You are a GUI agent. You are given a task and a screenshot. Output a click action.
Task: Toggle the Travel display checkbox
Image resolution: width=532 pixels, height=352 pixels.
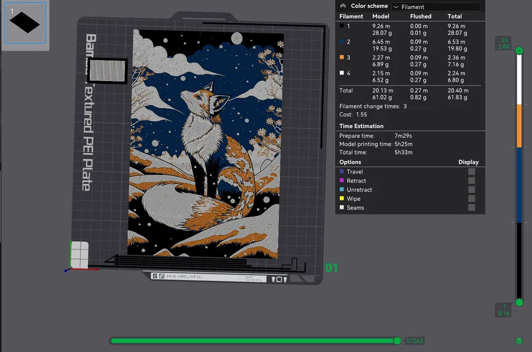coord(471,172)
